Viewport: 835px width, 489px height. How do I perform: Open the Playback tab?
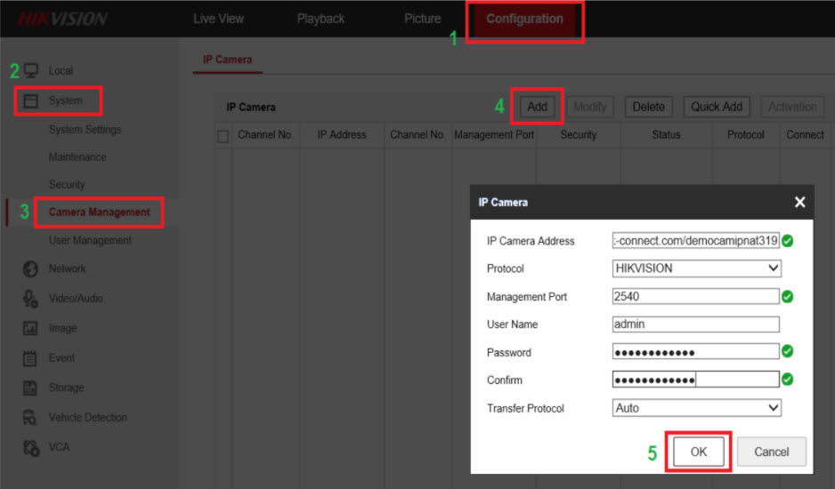pyautogui.click(x=320, y=19)
